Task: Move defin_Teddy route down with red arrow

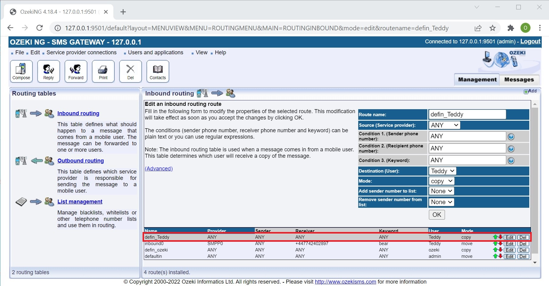Action: (500, 237)
